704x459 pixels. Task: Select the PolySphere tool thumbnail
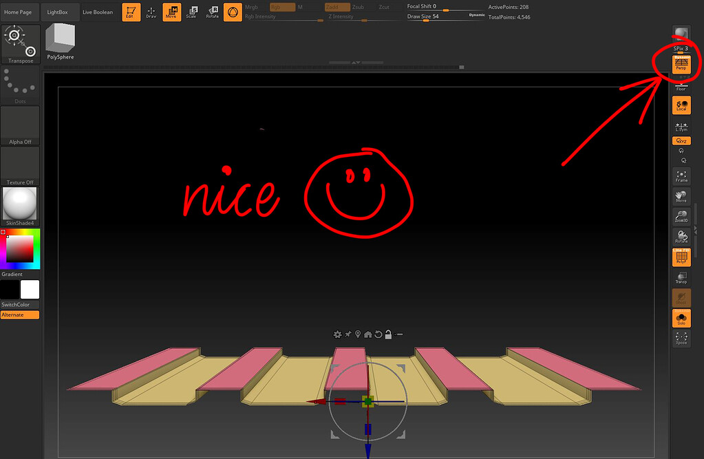click(x=59, y=38)
